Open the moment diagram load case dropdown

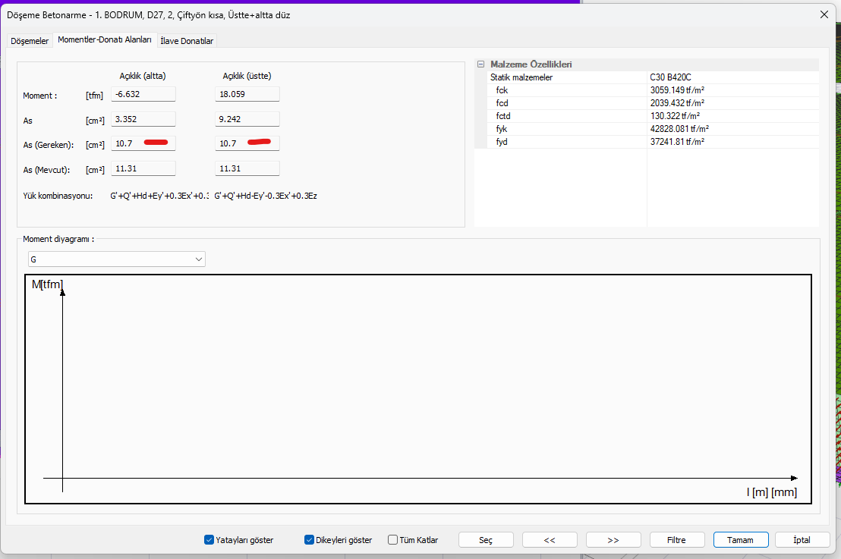[116, 259]
